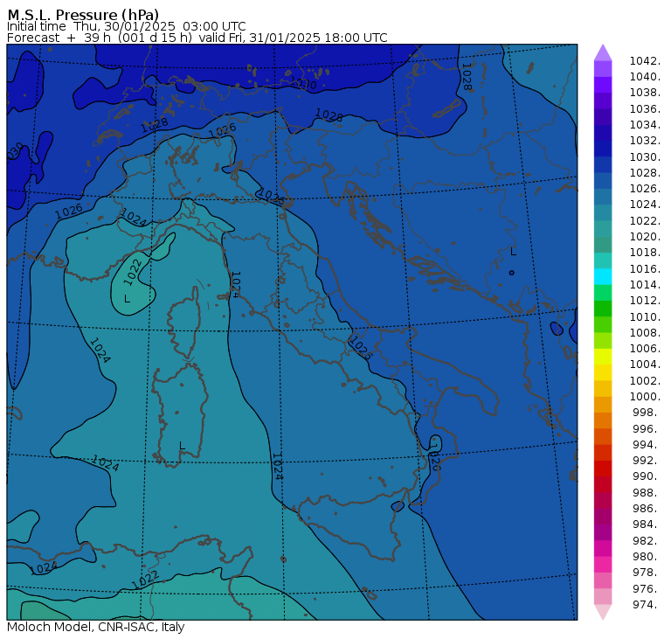Click the 1038. legend value
This screenshot has height=639, width=664.
point(645,93)
